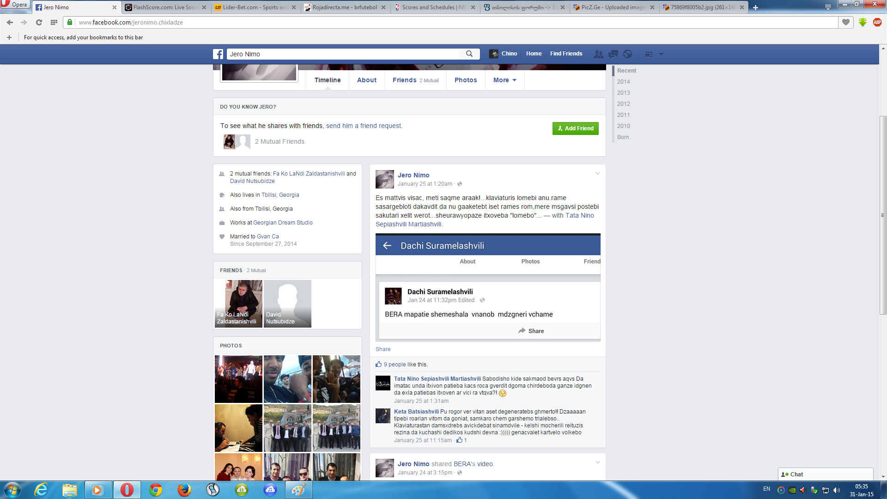Click the heart bookmark icon in address bar
The width and height of the screenshot is (887, 499).
(x=846, y=22)
